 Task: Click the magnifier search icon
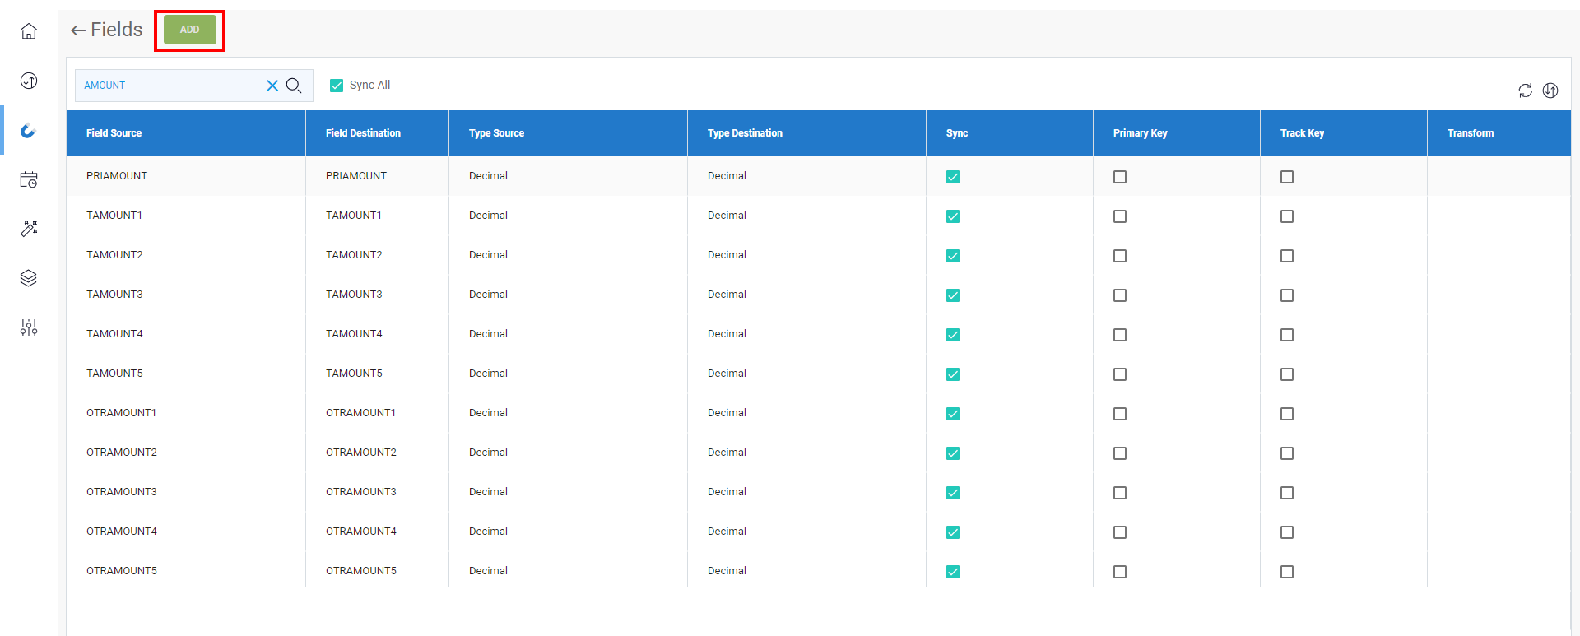[x=294, y=86]
